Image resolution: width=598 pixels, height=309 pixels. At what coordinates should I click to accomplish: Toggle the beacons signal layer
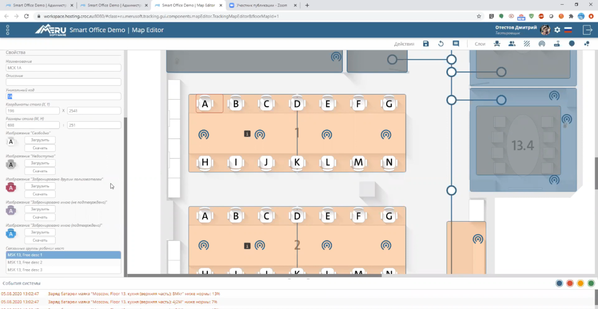coord(542,43)
